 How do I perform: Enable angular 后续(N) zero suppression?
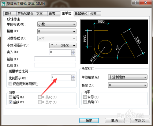pos(85,102)
